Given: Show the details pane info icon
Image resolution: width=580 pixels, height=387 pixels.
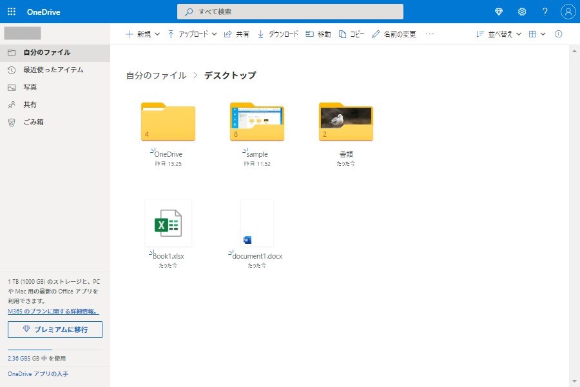Looking at the screenshot, I should coord(559,34).
